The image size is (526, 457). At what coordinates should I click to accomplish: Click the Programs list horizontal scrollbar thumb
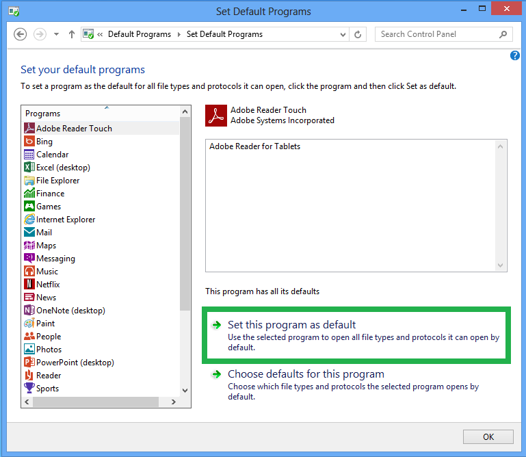(96, 402)
